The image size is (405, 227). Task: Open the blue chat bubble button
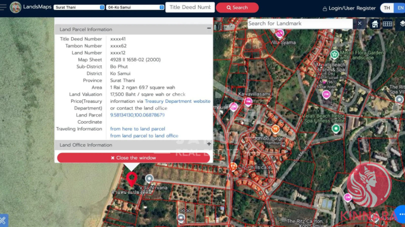pos(400,214)
